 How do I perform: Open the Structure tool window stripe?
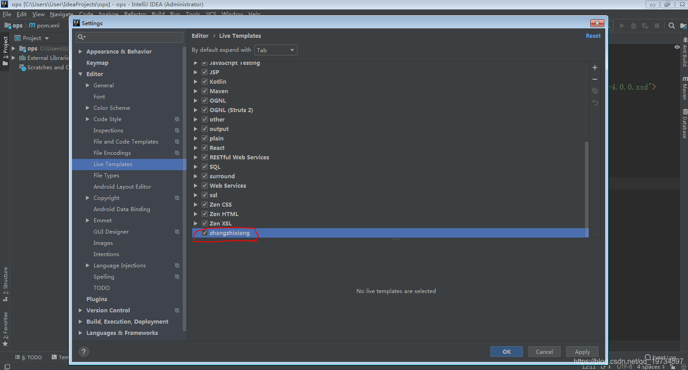[5, 284]
